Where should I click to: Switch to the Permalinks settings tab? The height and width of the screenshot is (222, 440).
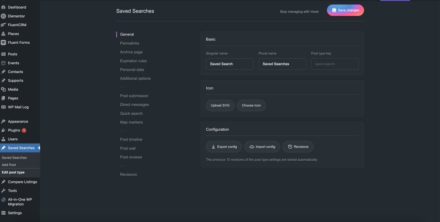click(x=129, y=43)
